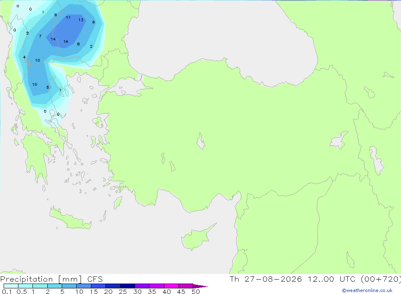This screenshot has height=294, width=401.
Task: Pick the legend swatch between 0.5 and 1
Action: pos(26,286)
